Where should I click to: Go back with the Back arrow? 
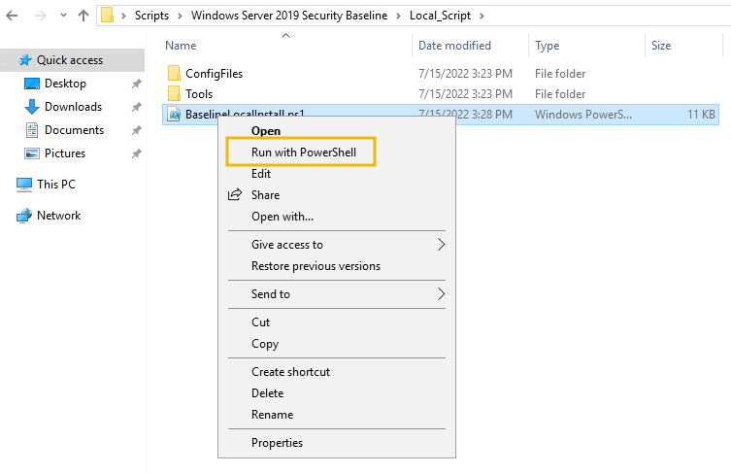point(12,16)
